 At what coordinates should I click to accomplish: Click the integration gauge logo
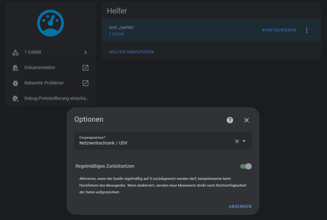[50, 23]
